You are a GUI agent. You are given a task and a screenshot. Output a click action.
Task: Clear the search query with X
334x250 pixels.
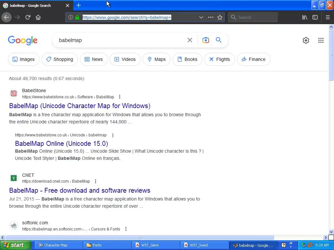[x=190, y=40]
